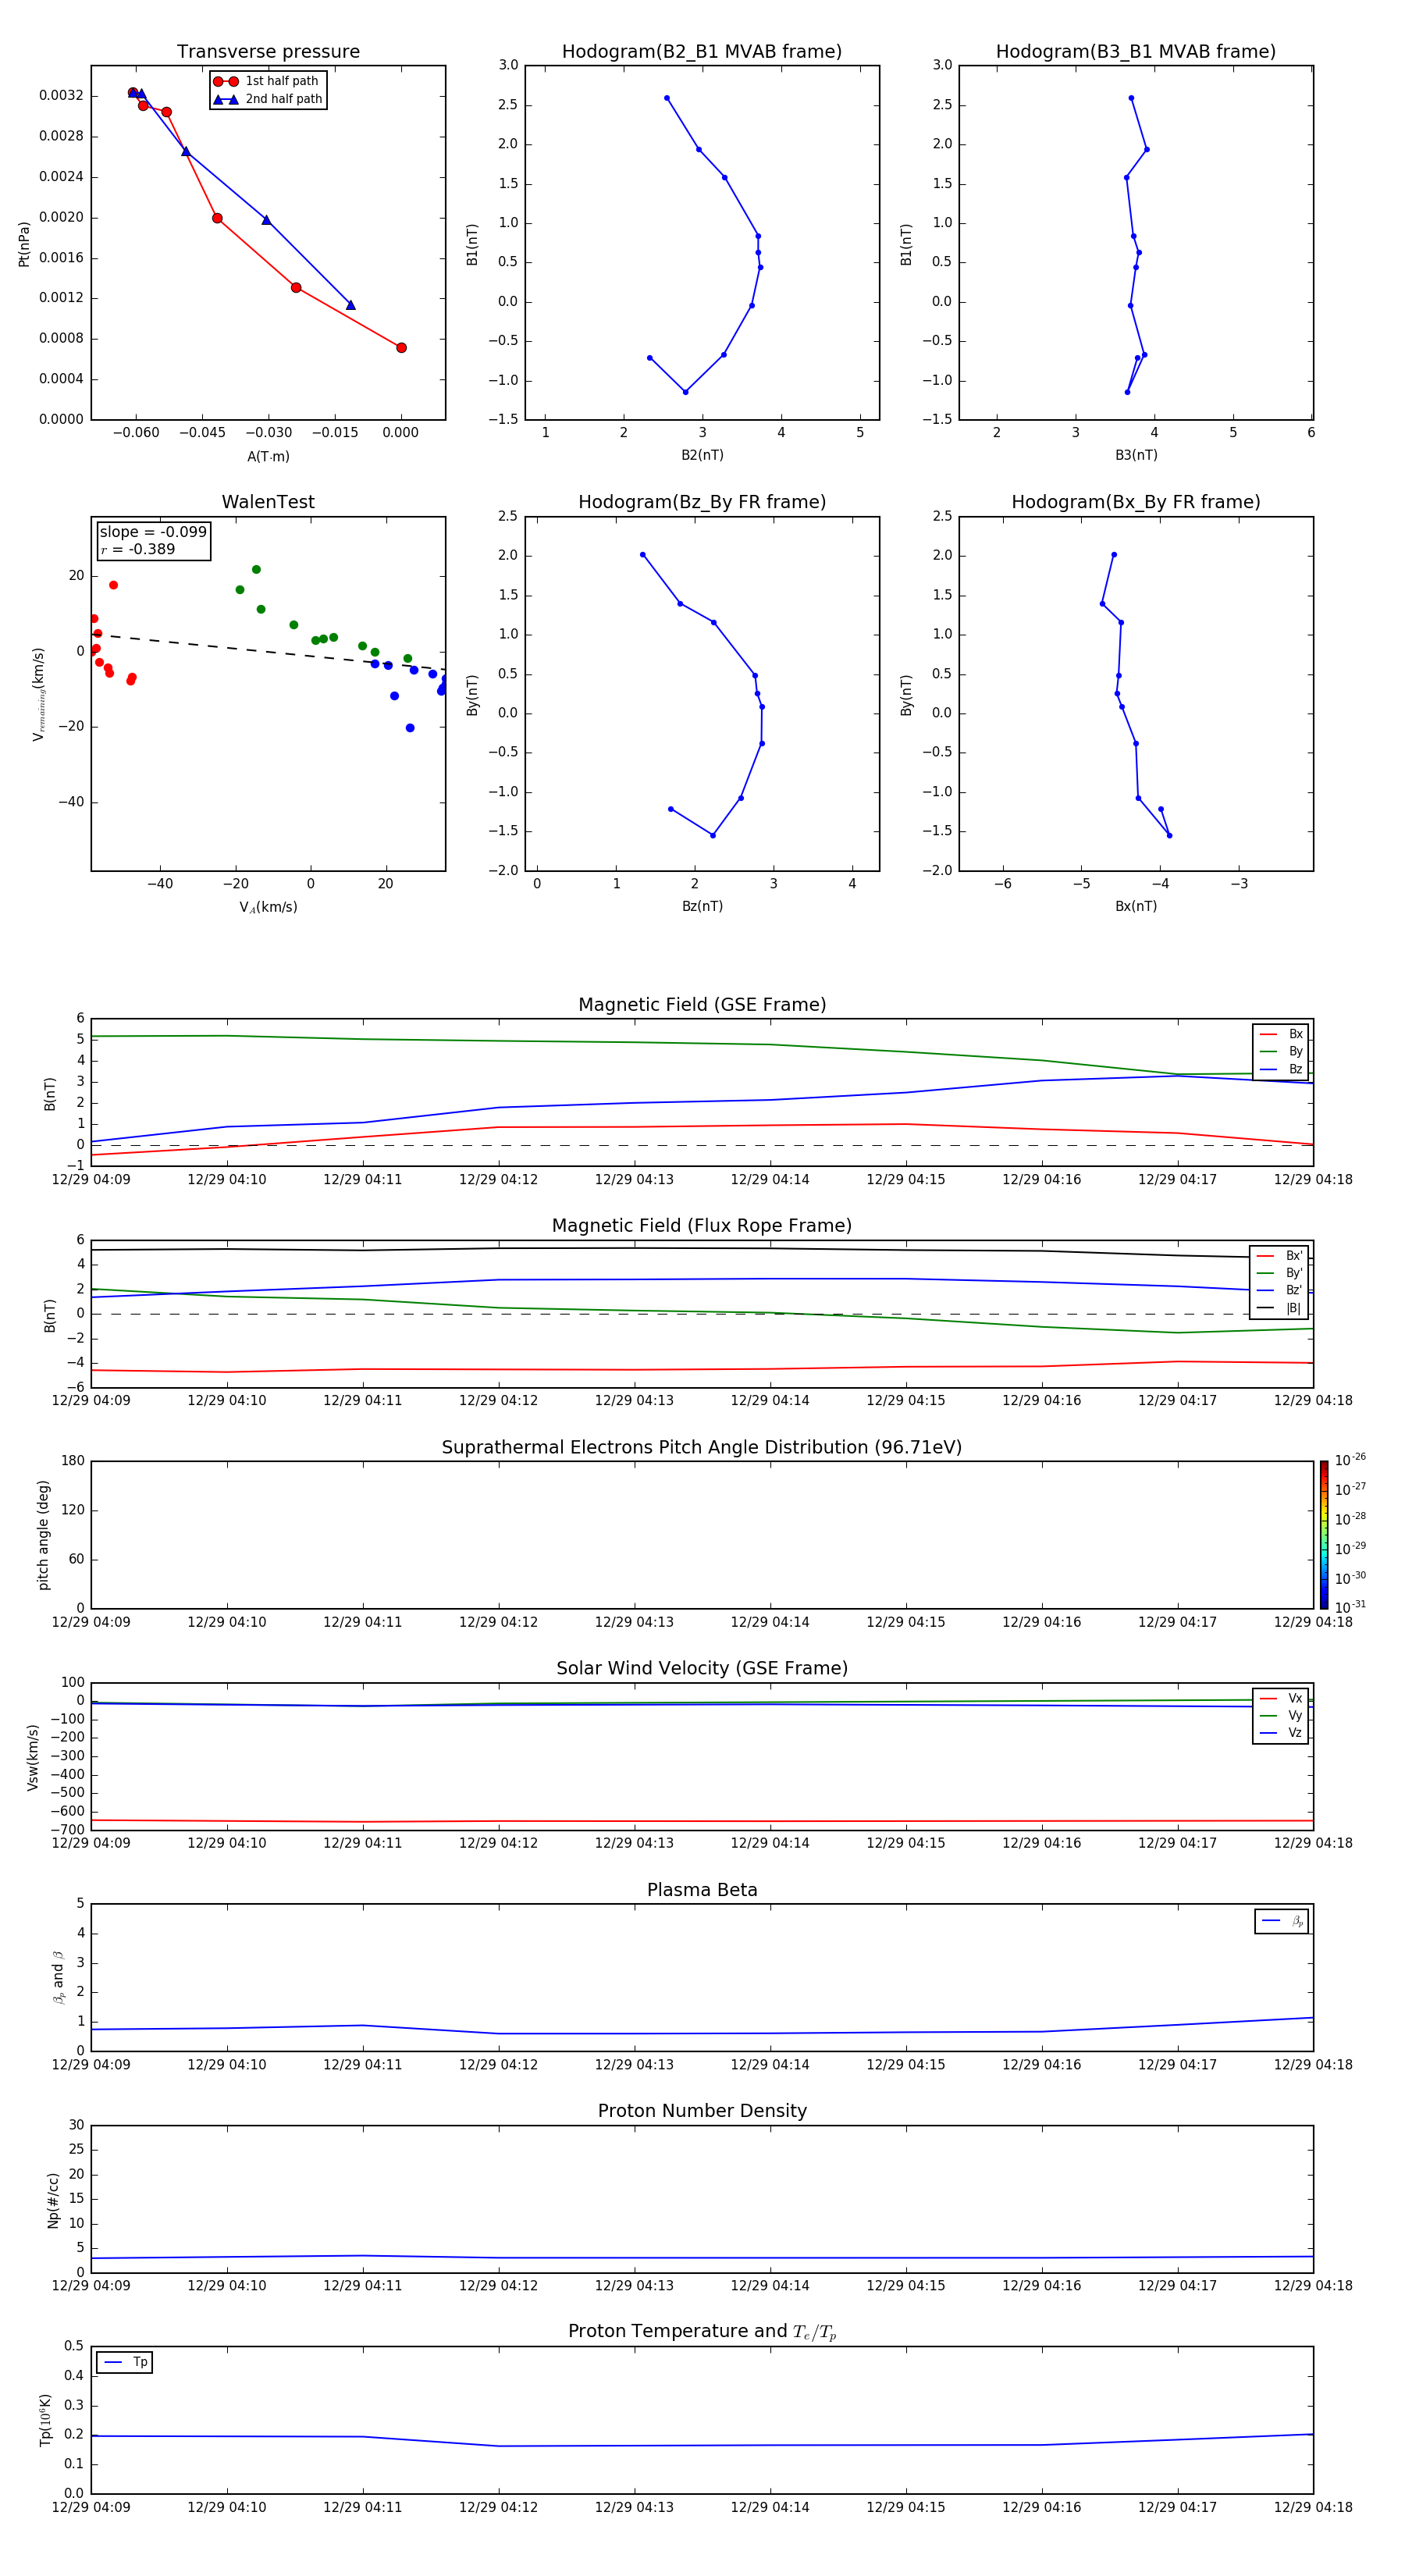The height and width of the screenshot is (2576, 1405).
Task: Click the "Hodogram(B2_B1 MVAB frame)" title
Action: 702,52
